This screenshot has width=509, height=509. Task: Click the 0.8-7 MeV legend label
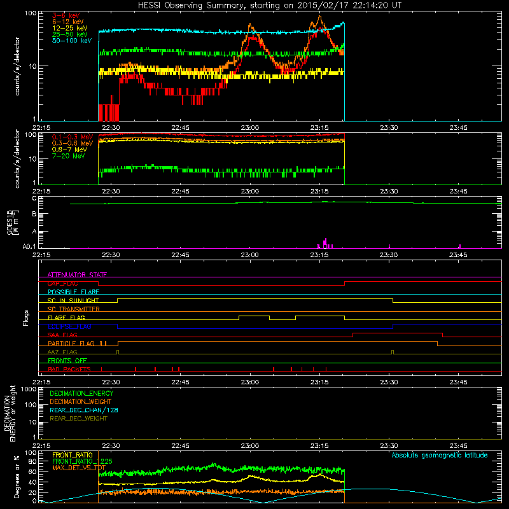[x=69, y=150]
